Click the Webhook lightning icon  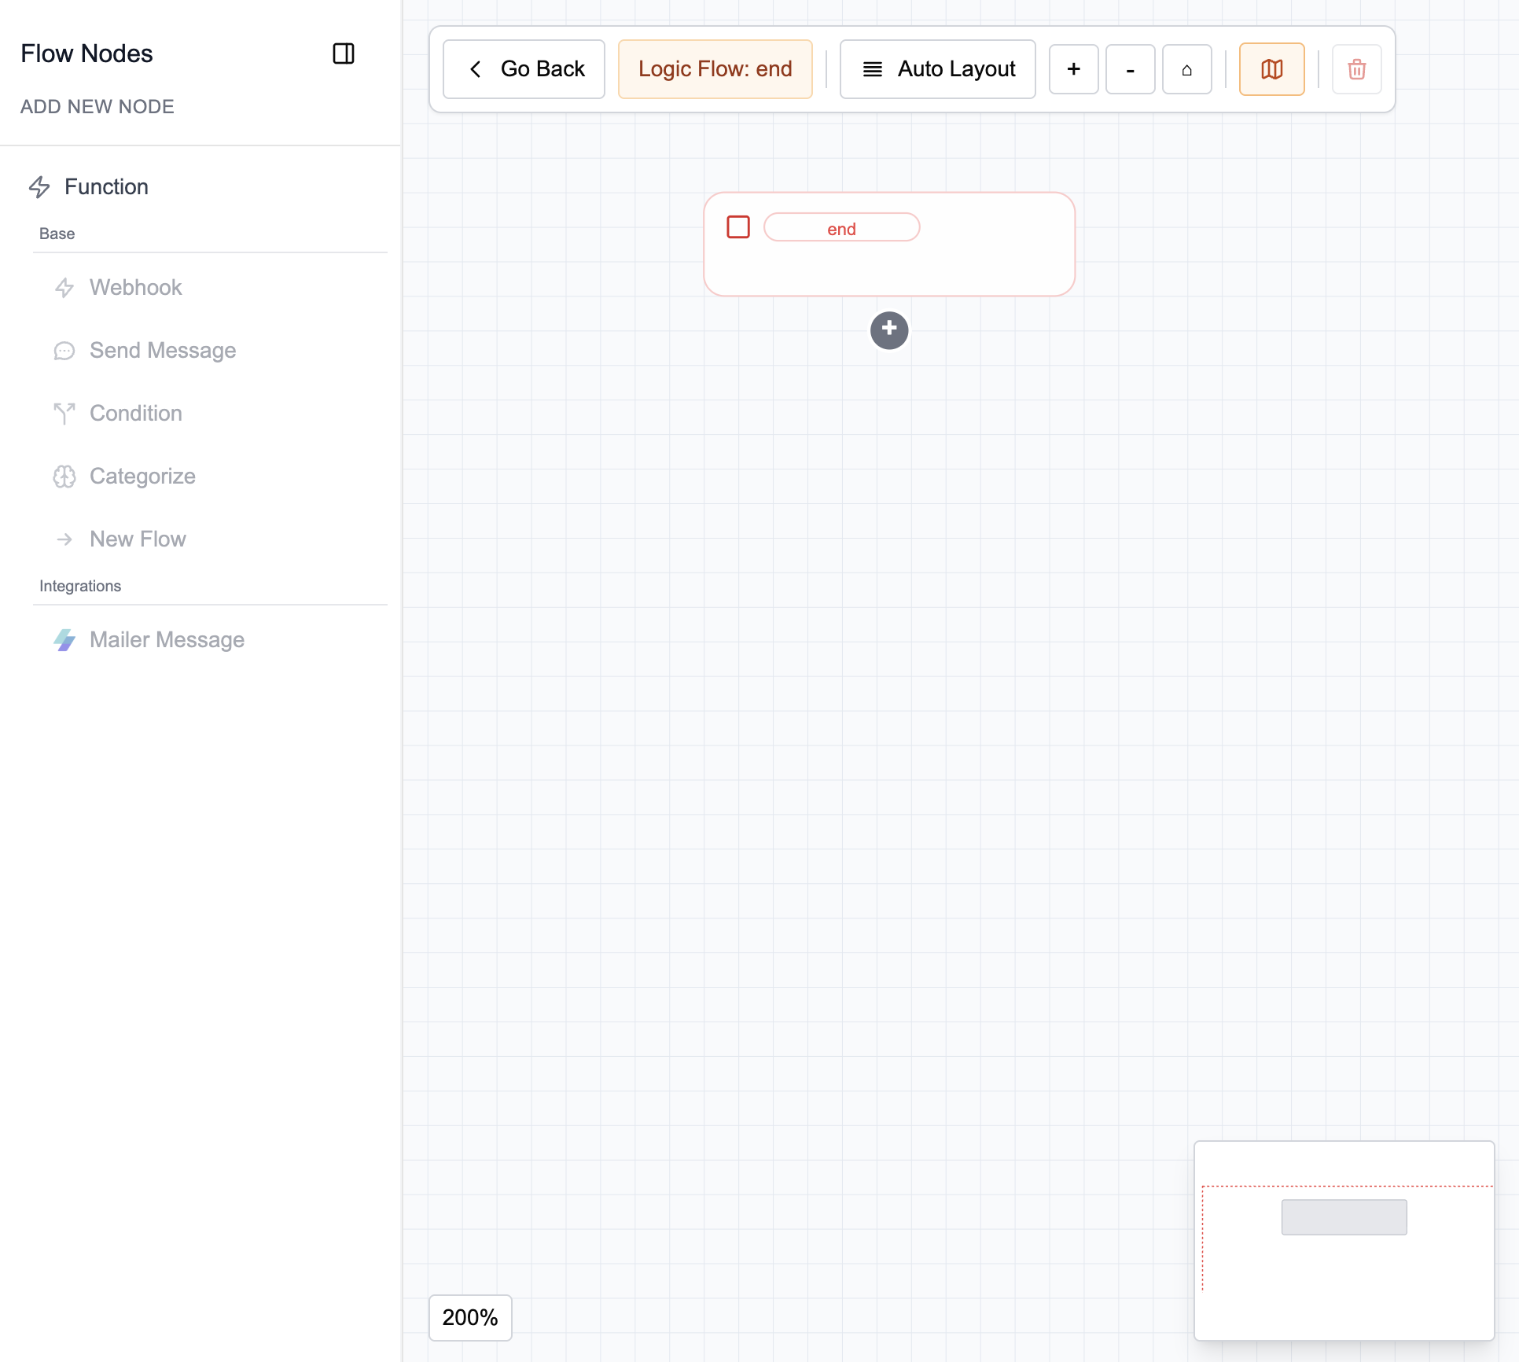64,288
